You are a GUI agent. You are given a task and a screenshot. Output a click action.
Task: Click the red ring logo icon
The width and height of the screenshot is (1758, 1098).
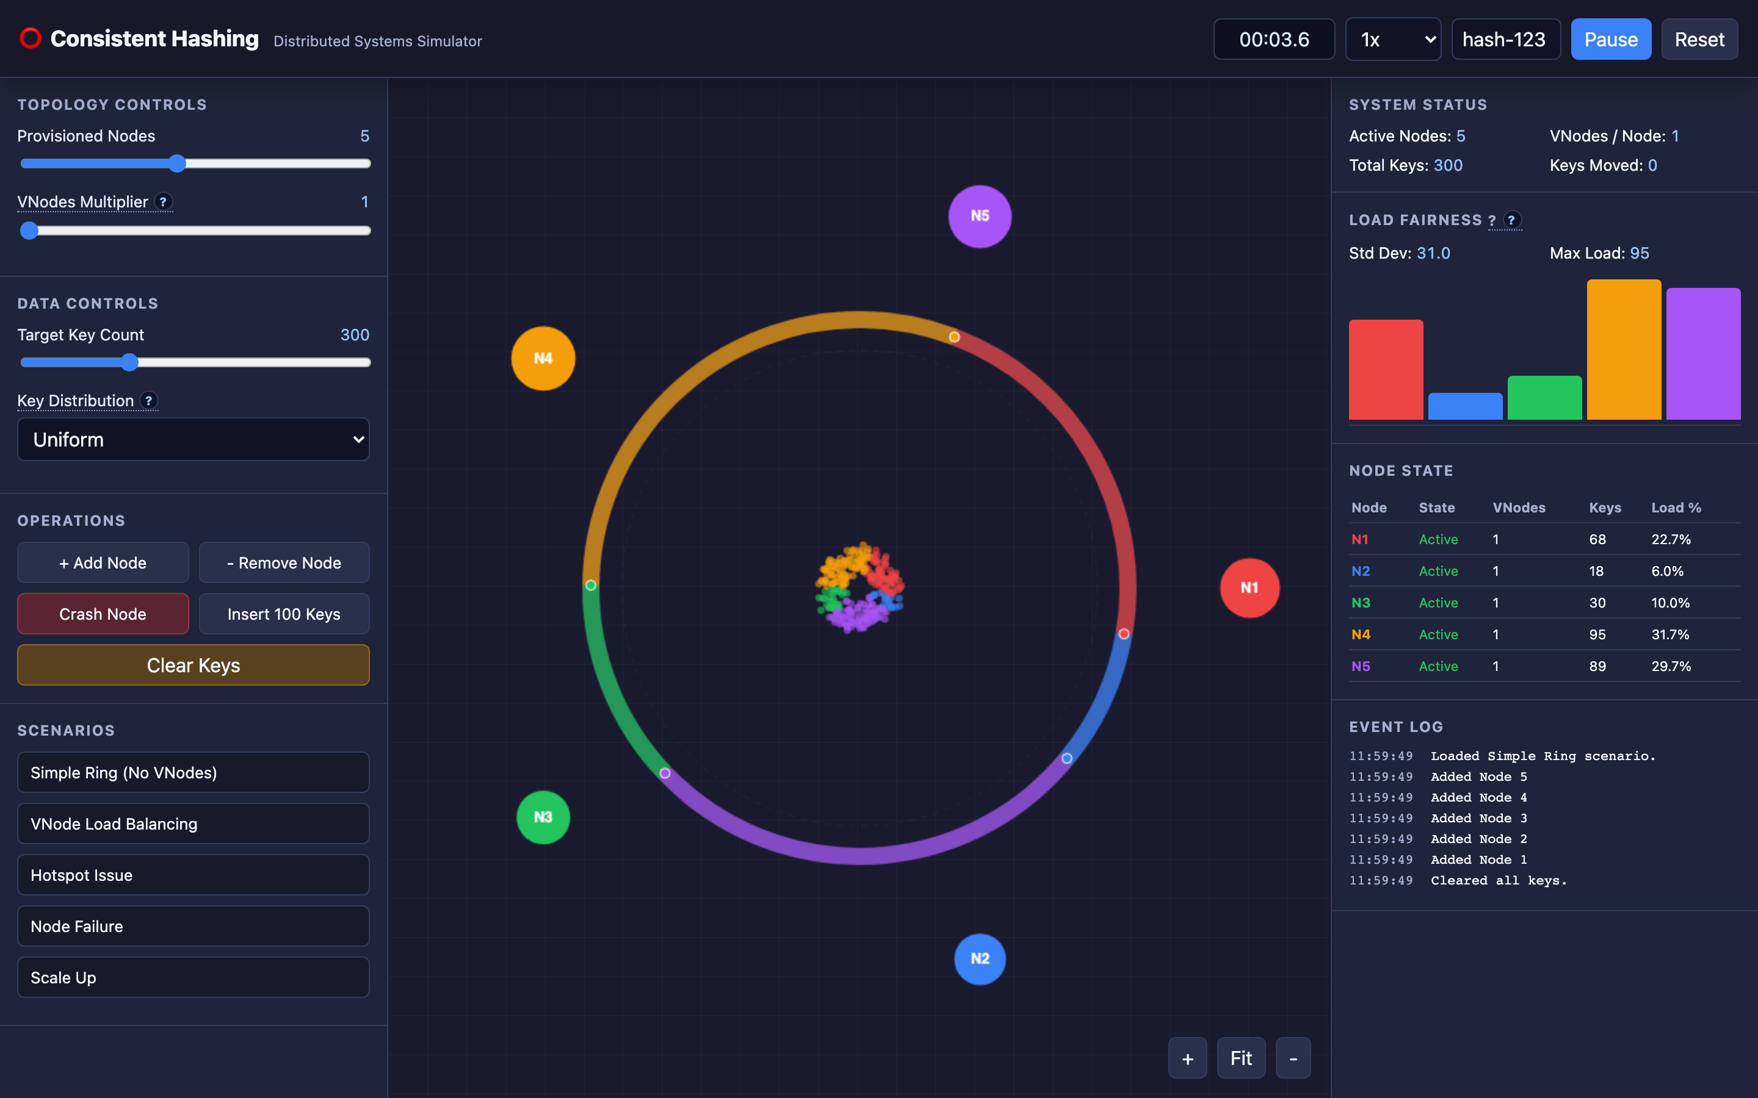pyautogui.click(x=31, y=38)
